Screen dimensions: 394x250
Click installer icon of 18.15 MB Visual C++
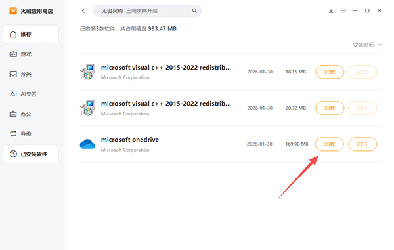(87, 72)
